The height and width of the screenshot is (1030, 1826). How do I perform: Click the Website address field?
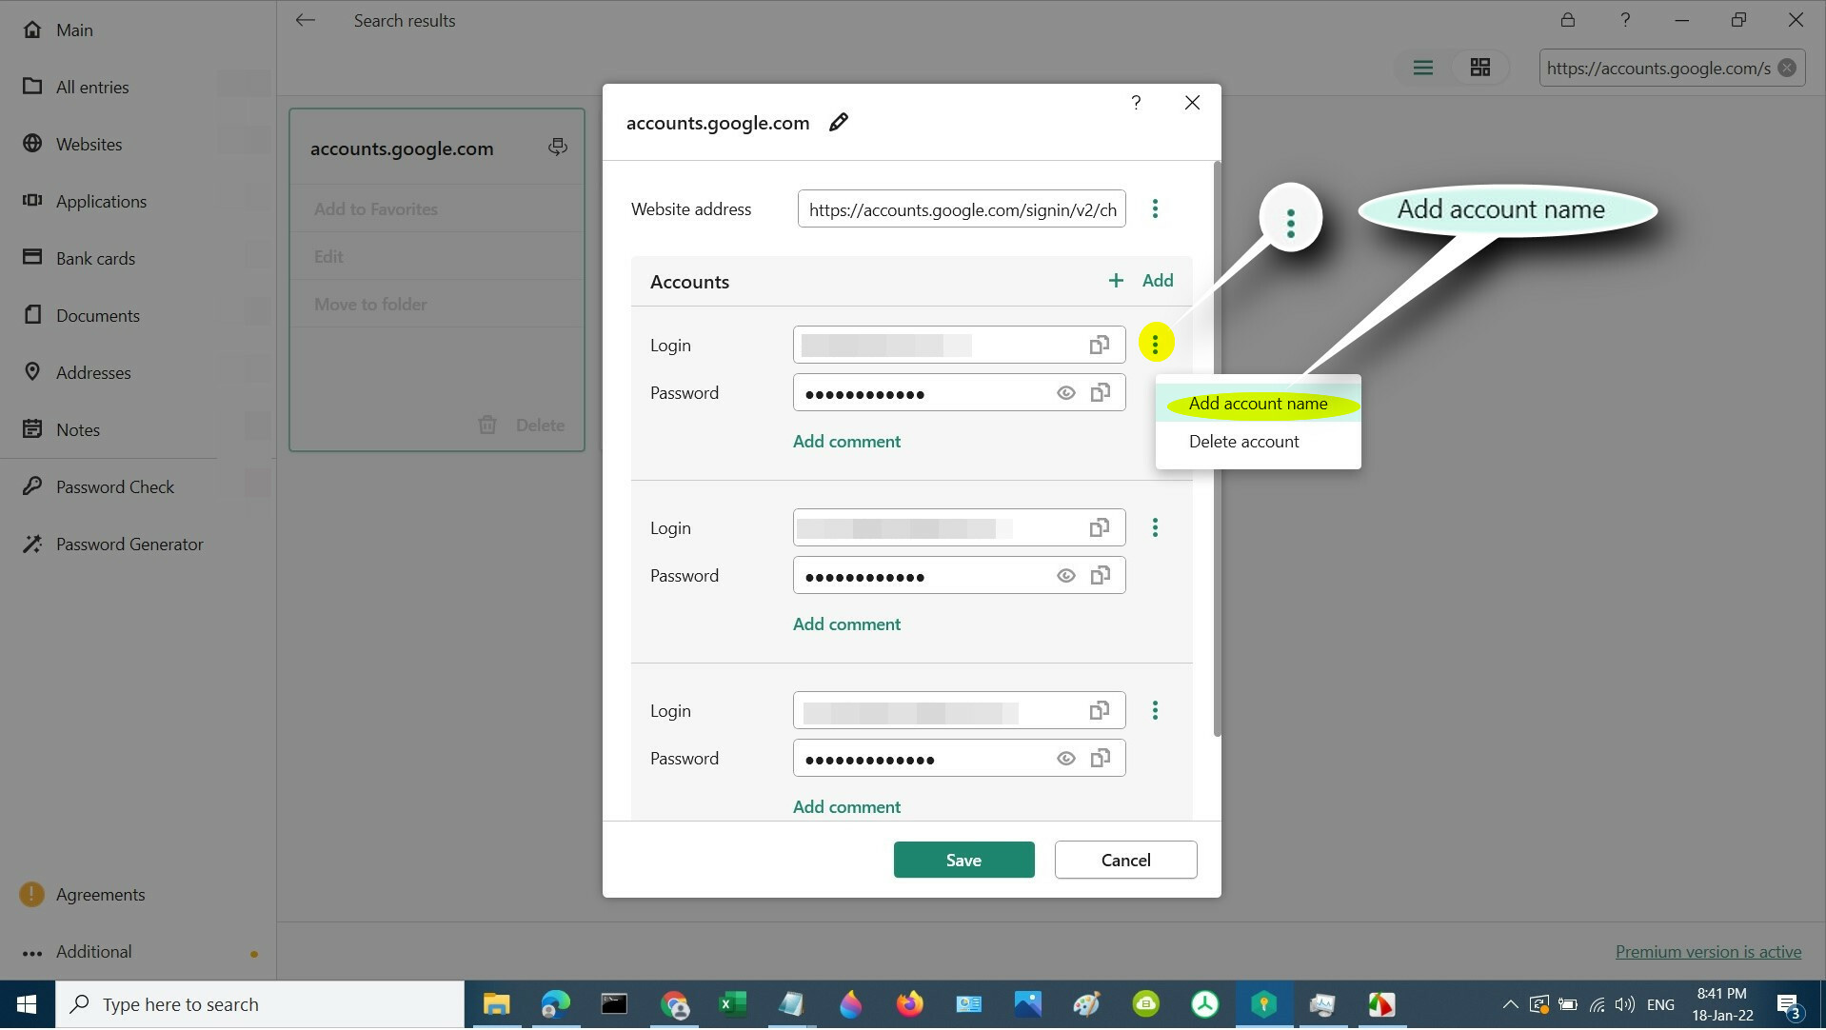tap(962, 209)
